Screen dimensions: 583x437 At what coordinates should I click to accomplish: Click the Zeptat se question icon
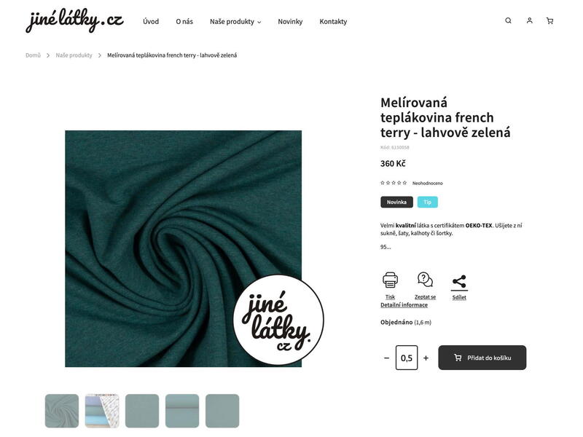[425, 280]
